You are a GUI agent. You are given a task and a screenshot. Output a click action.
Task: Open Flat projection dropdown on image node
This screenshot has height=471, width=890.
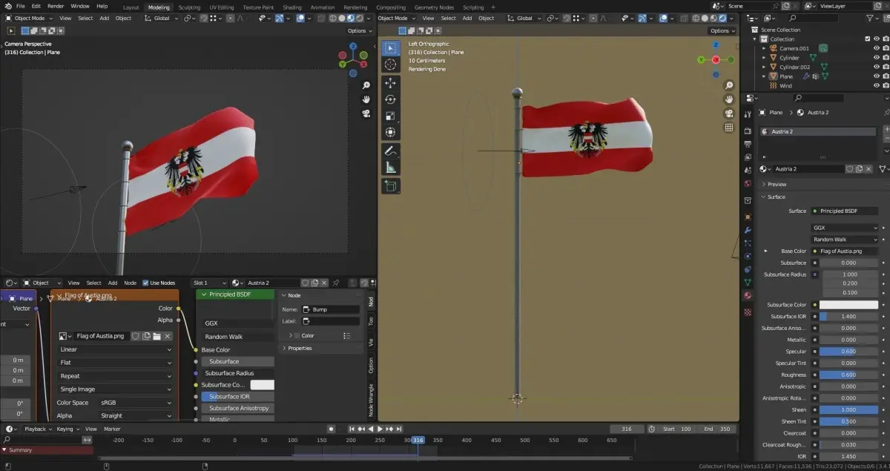[115, 363]
